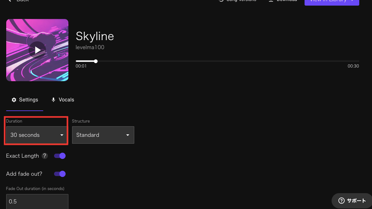Play the Skyline track
Screen dimensions: 372x209
click(37, 50)
